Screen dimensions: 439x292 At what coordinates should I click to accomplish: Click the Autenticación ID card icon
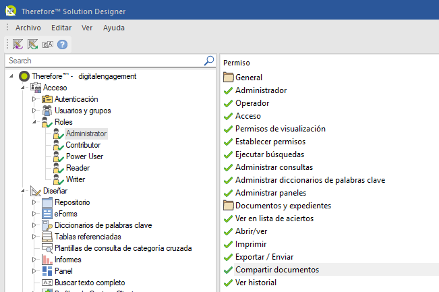click(47, 99)
